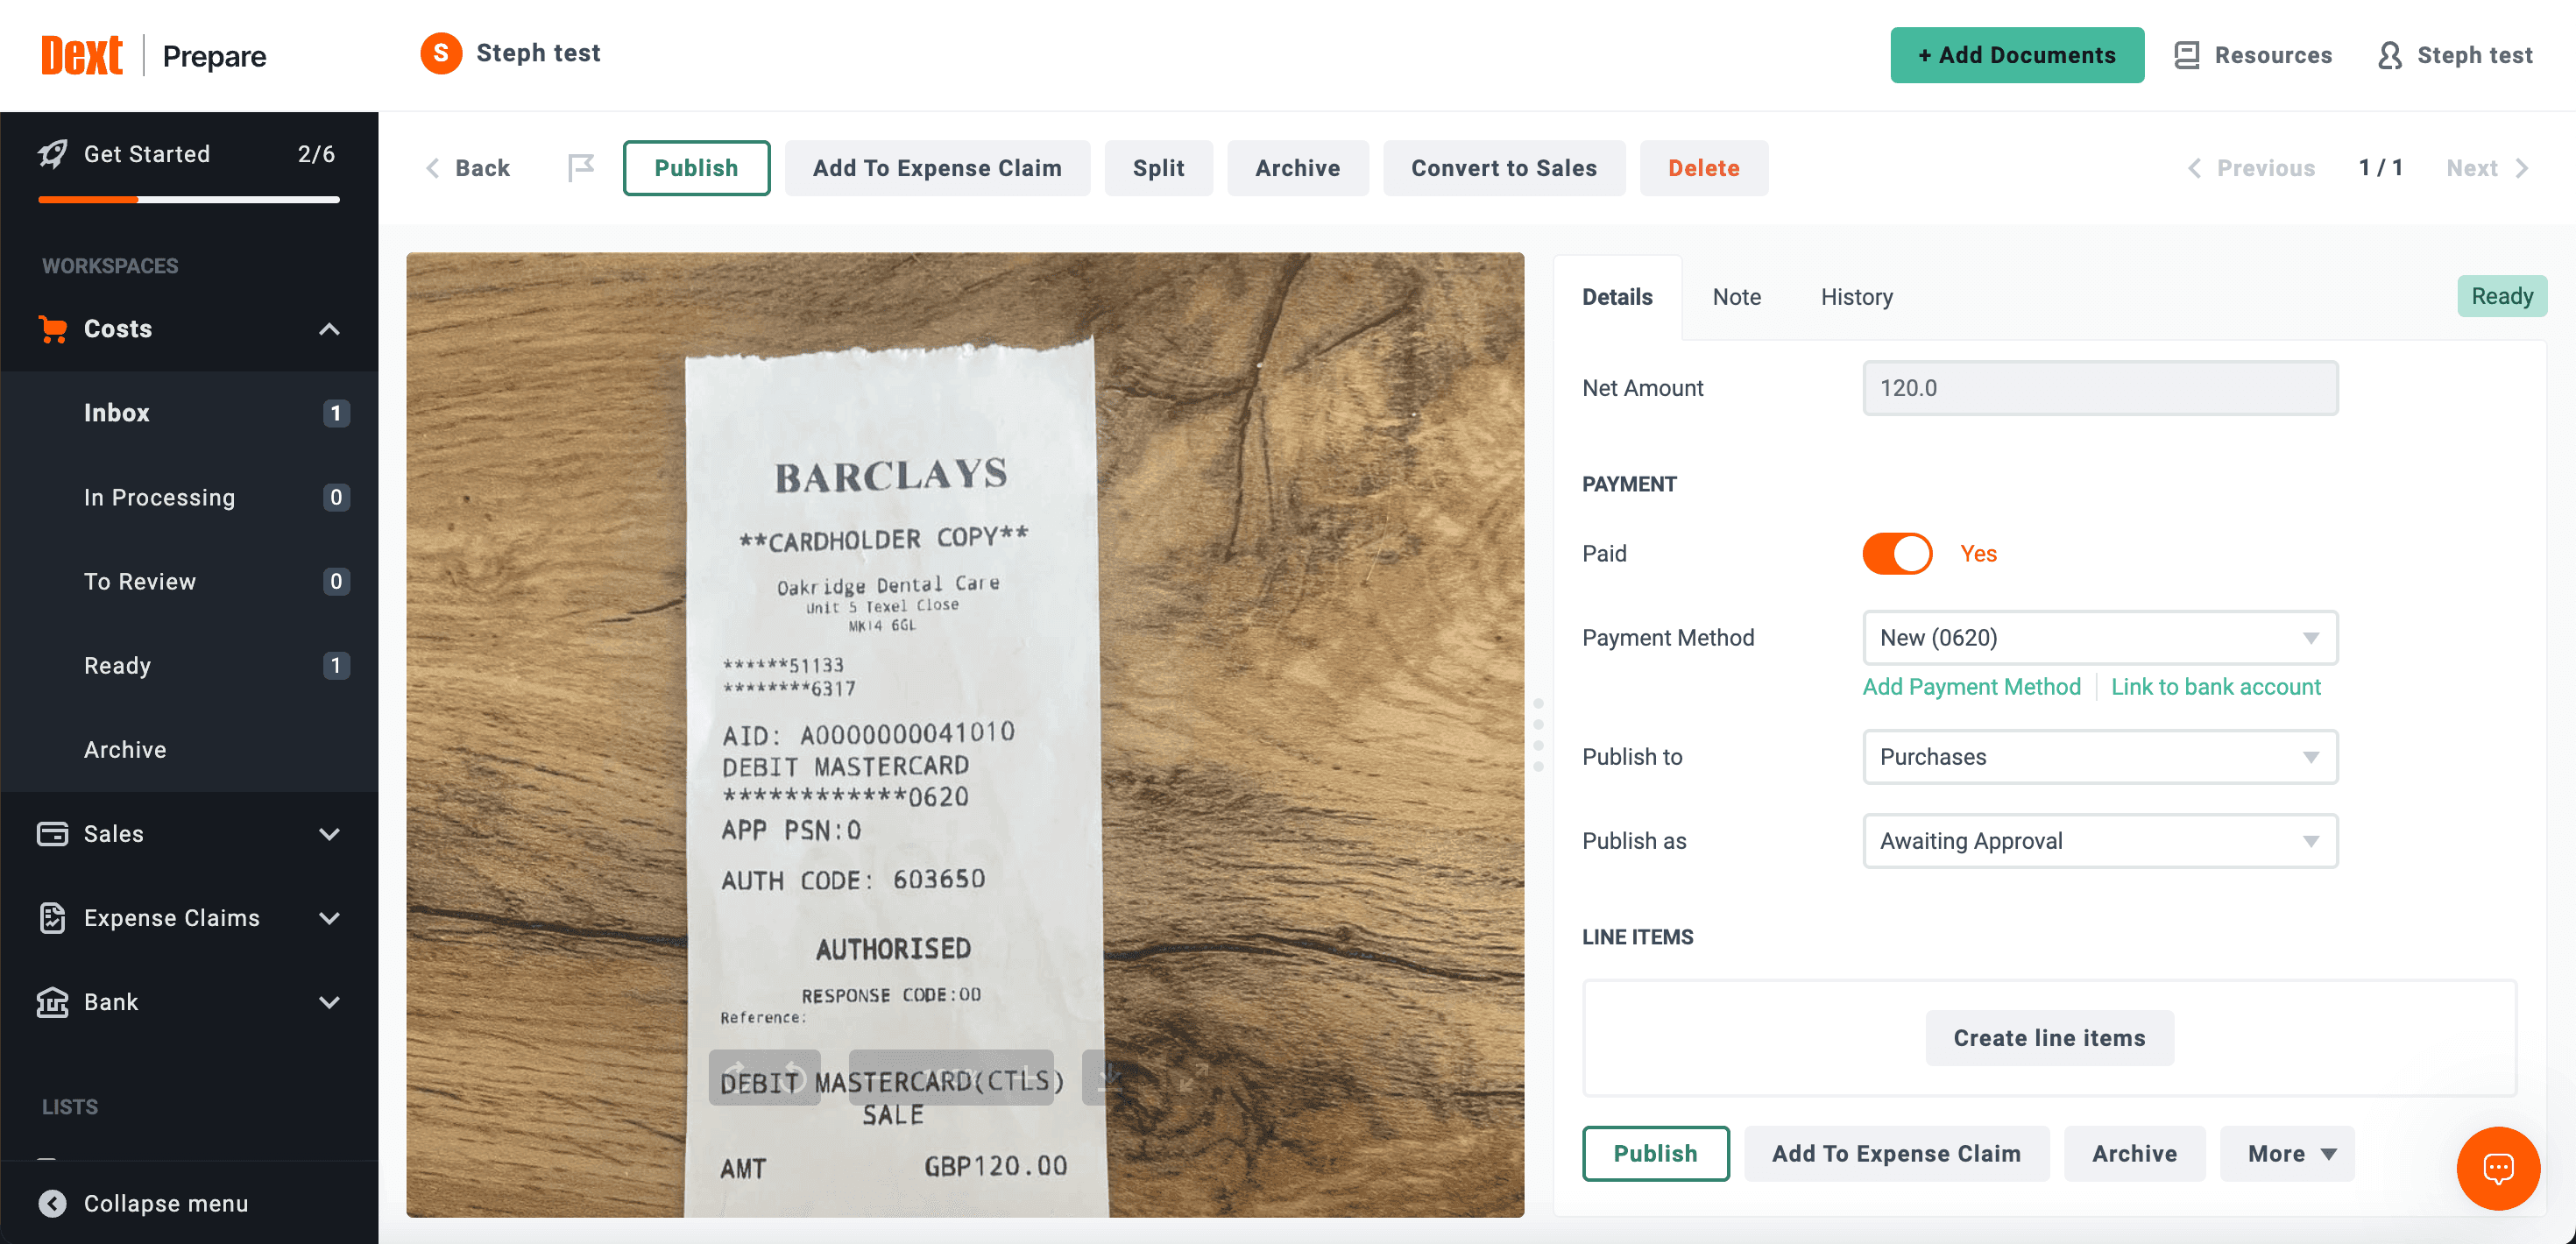2576x1244 pixels.
Task: Click the Bank icon in sidebar
Action: [52, 1001]
